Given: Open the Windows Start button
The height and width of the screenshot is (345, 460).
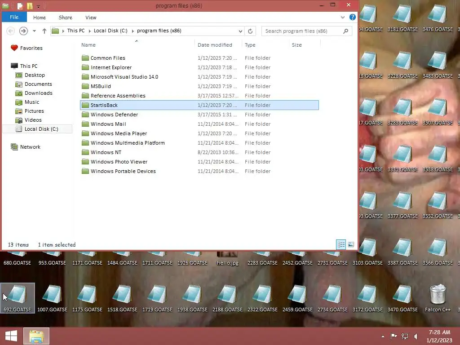Looking at the screenshot, I should (11, 336).
